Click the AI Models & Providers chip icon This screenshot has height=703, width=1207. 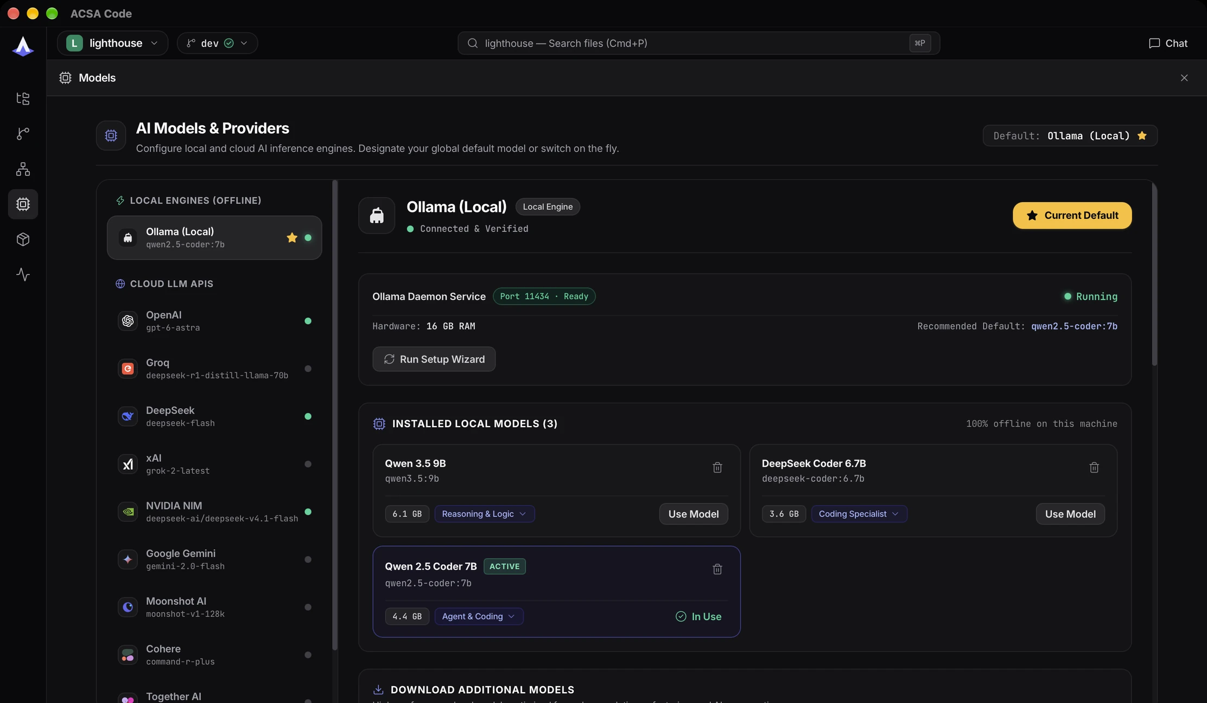111,136
